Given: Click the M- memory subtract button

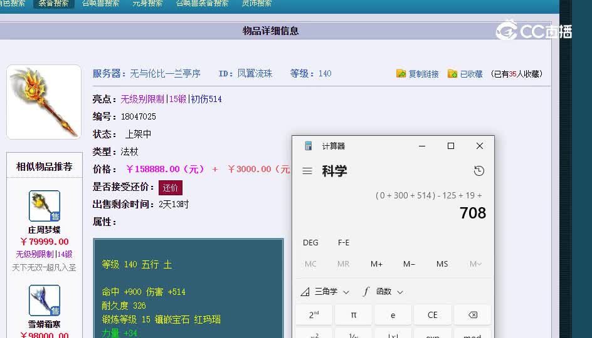Looking at the screenshot, I should click(x=409, y=264).
